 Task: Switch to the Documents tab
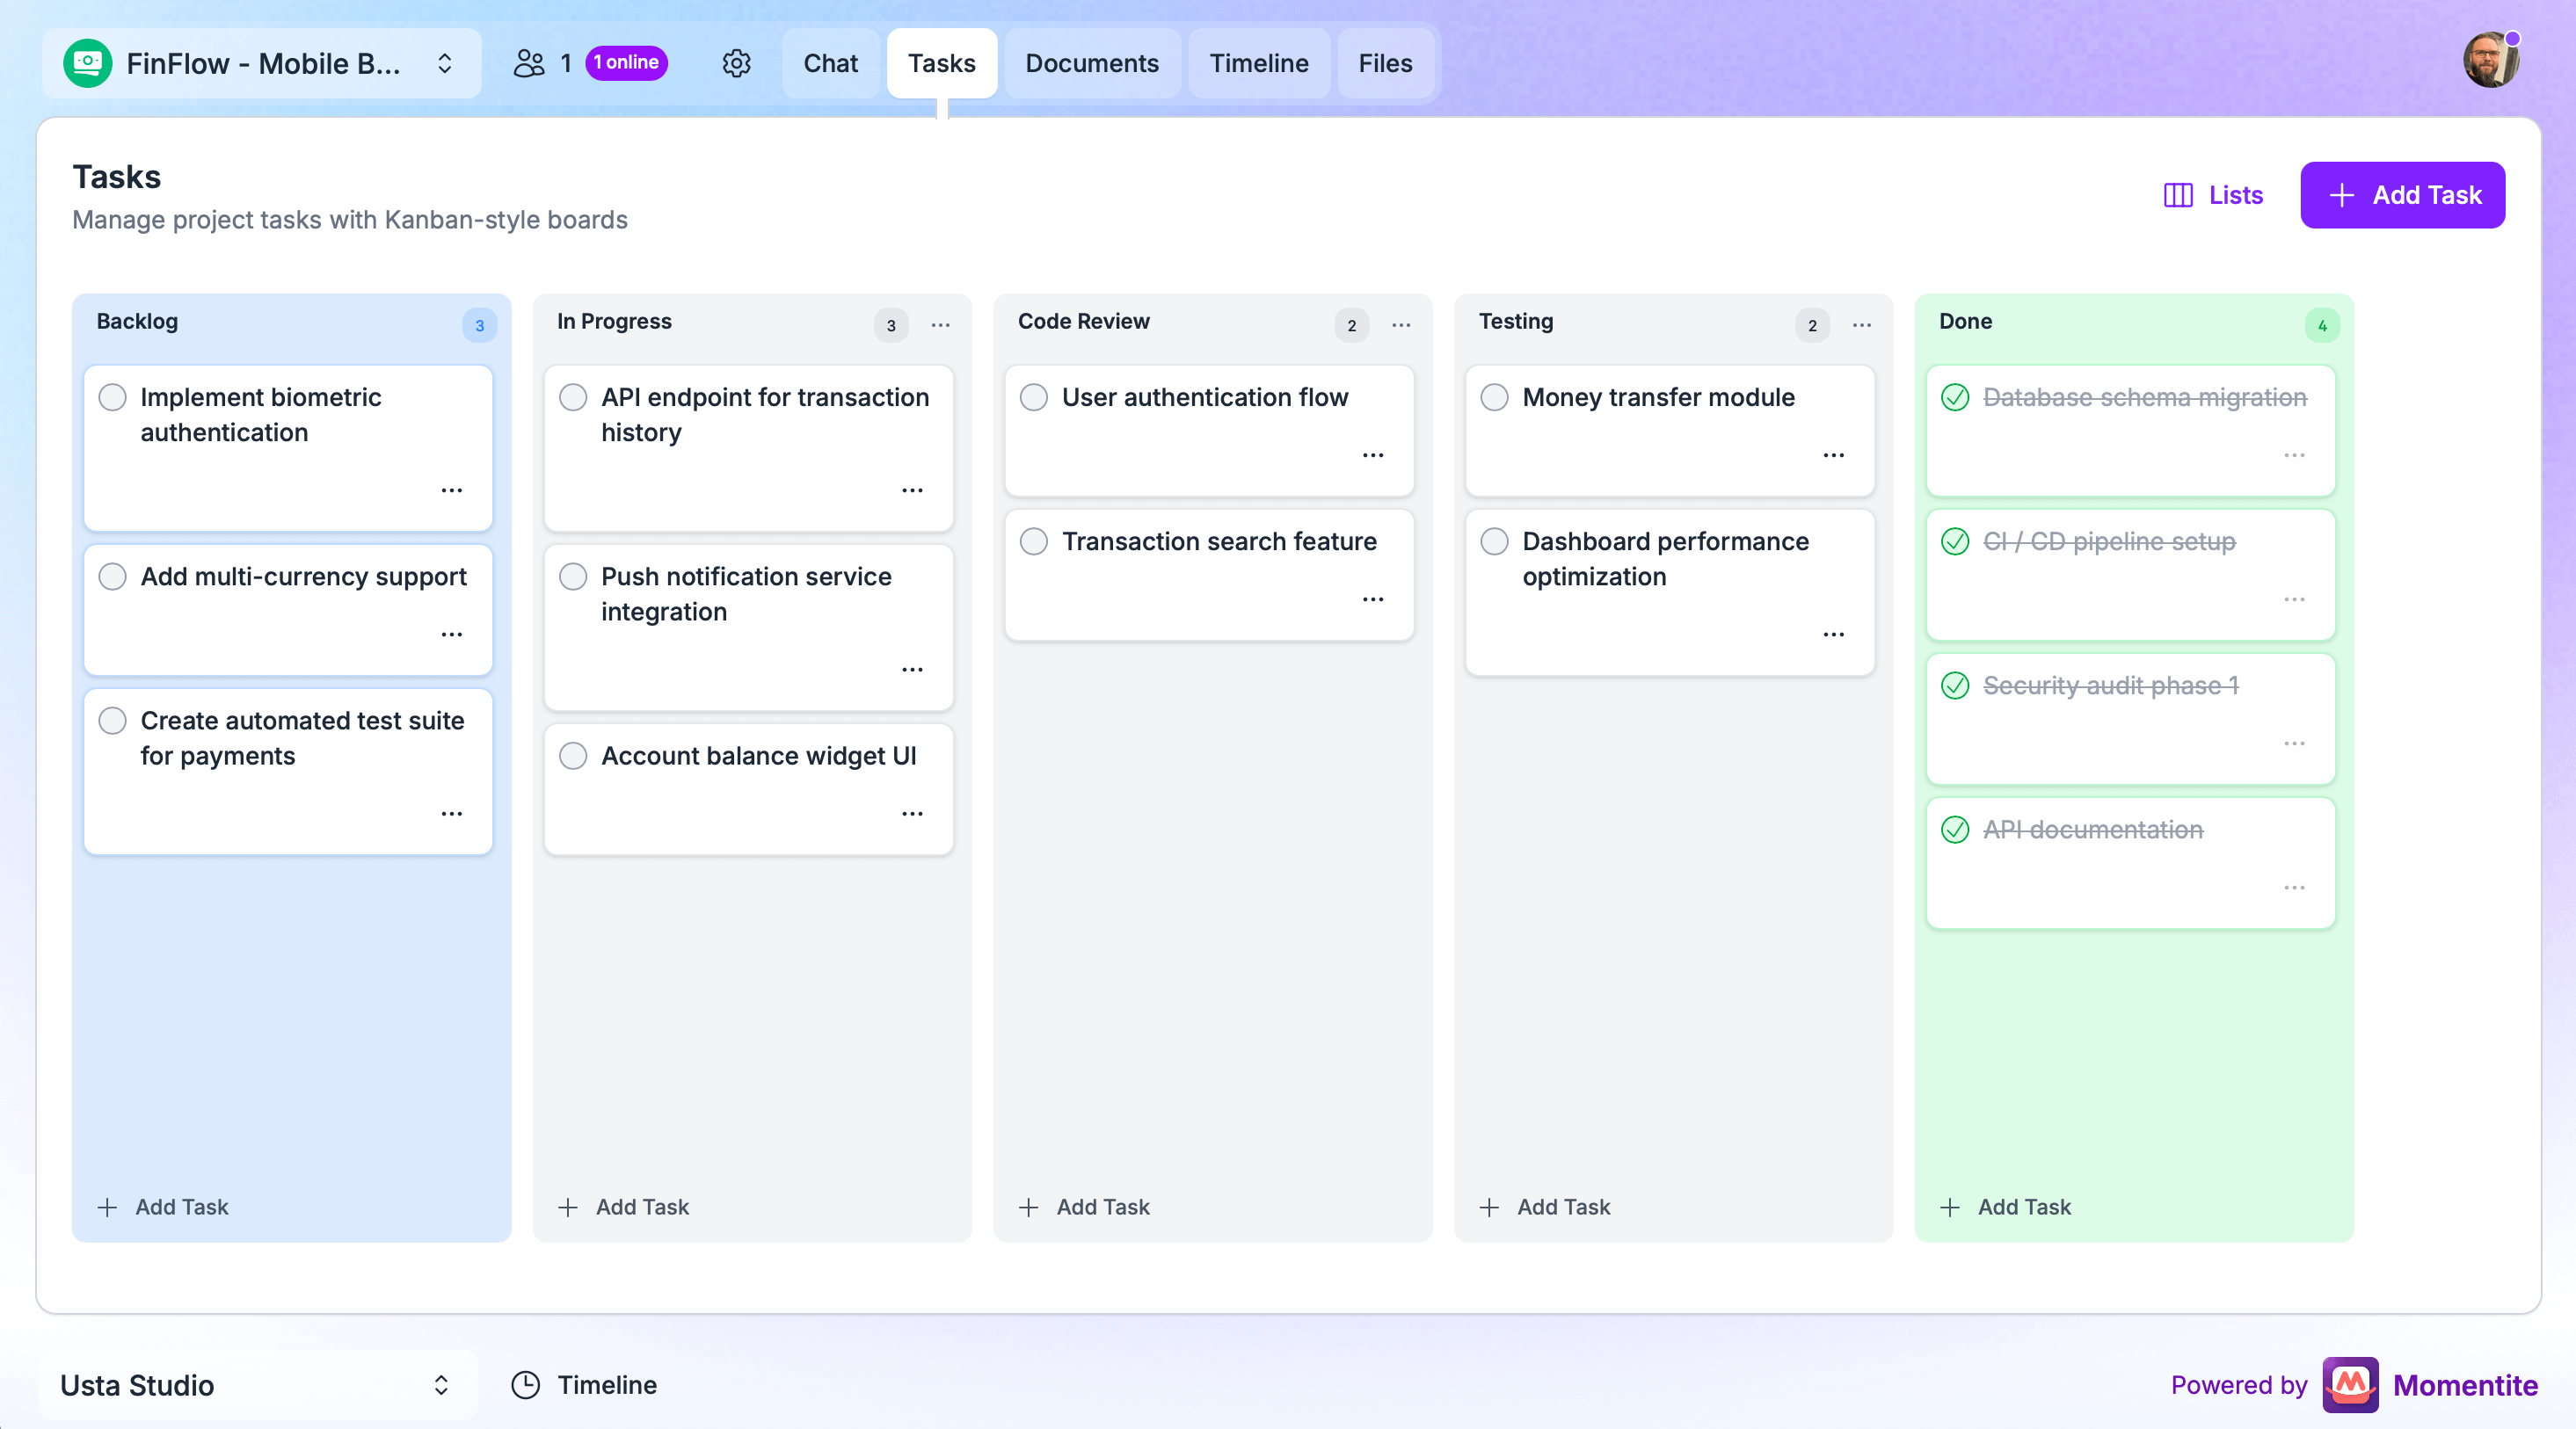click(1092, 63)
